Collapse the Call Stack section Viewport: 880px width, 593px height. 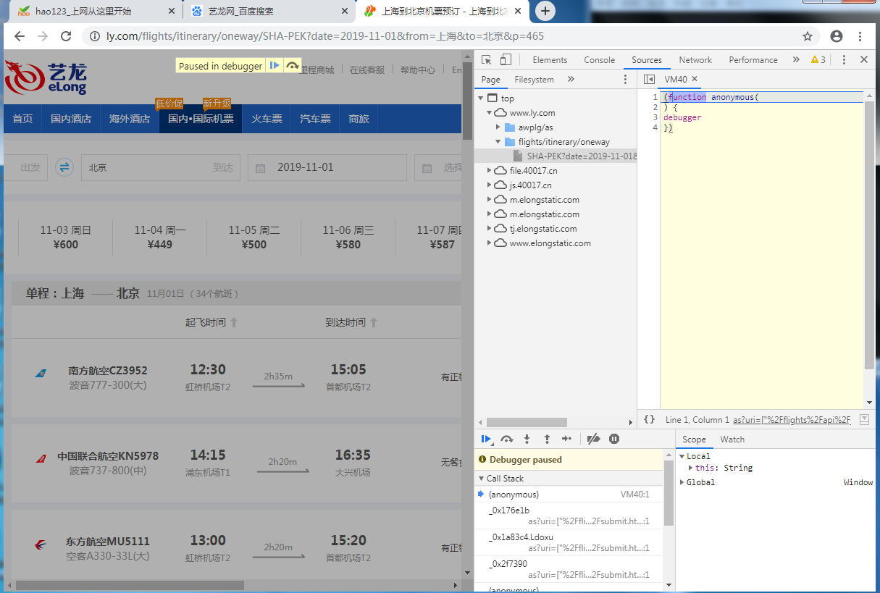[481, 479]
